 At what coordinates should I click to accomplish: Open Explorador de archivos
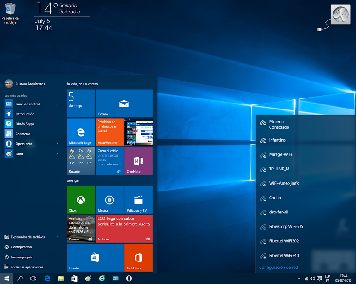[x=24, y=237]
